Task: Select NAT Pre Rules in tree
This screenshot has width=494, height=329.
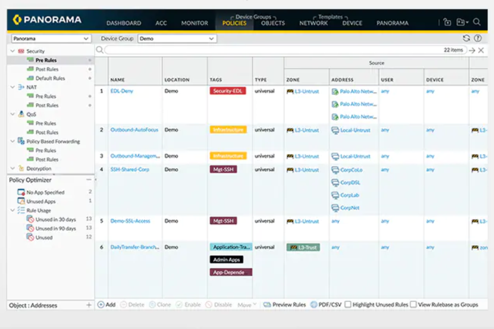Action: pyautogui.click(x=45, y=96)
